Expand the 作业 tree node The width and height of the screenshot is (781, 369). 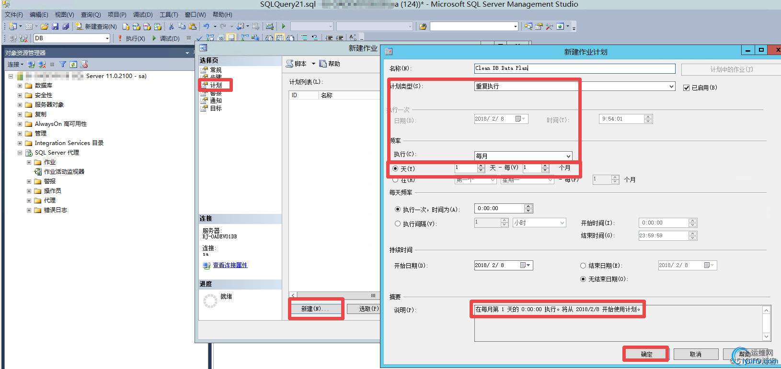click(29, 162)
